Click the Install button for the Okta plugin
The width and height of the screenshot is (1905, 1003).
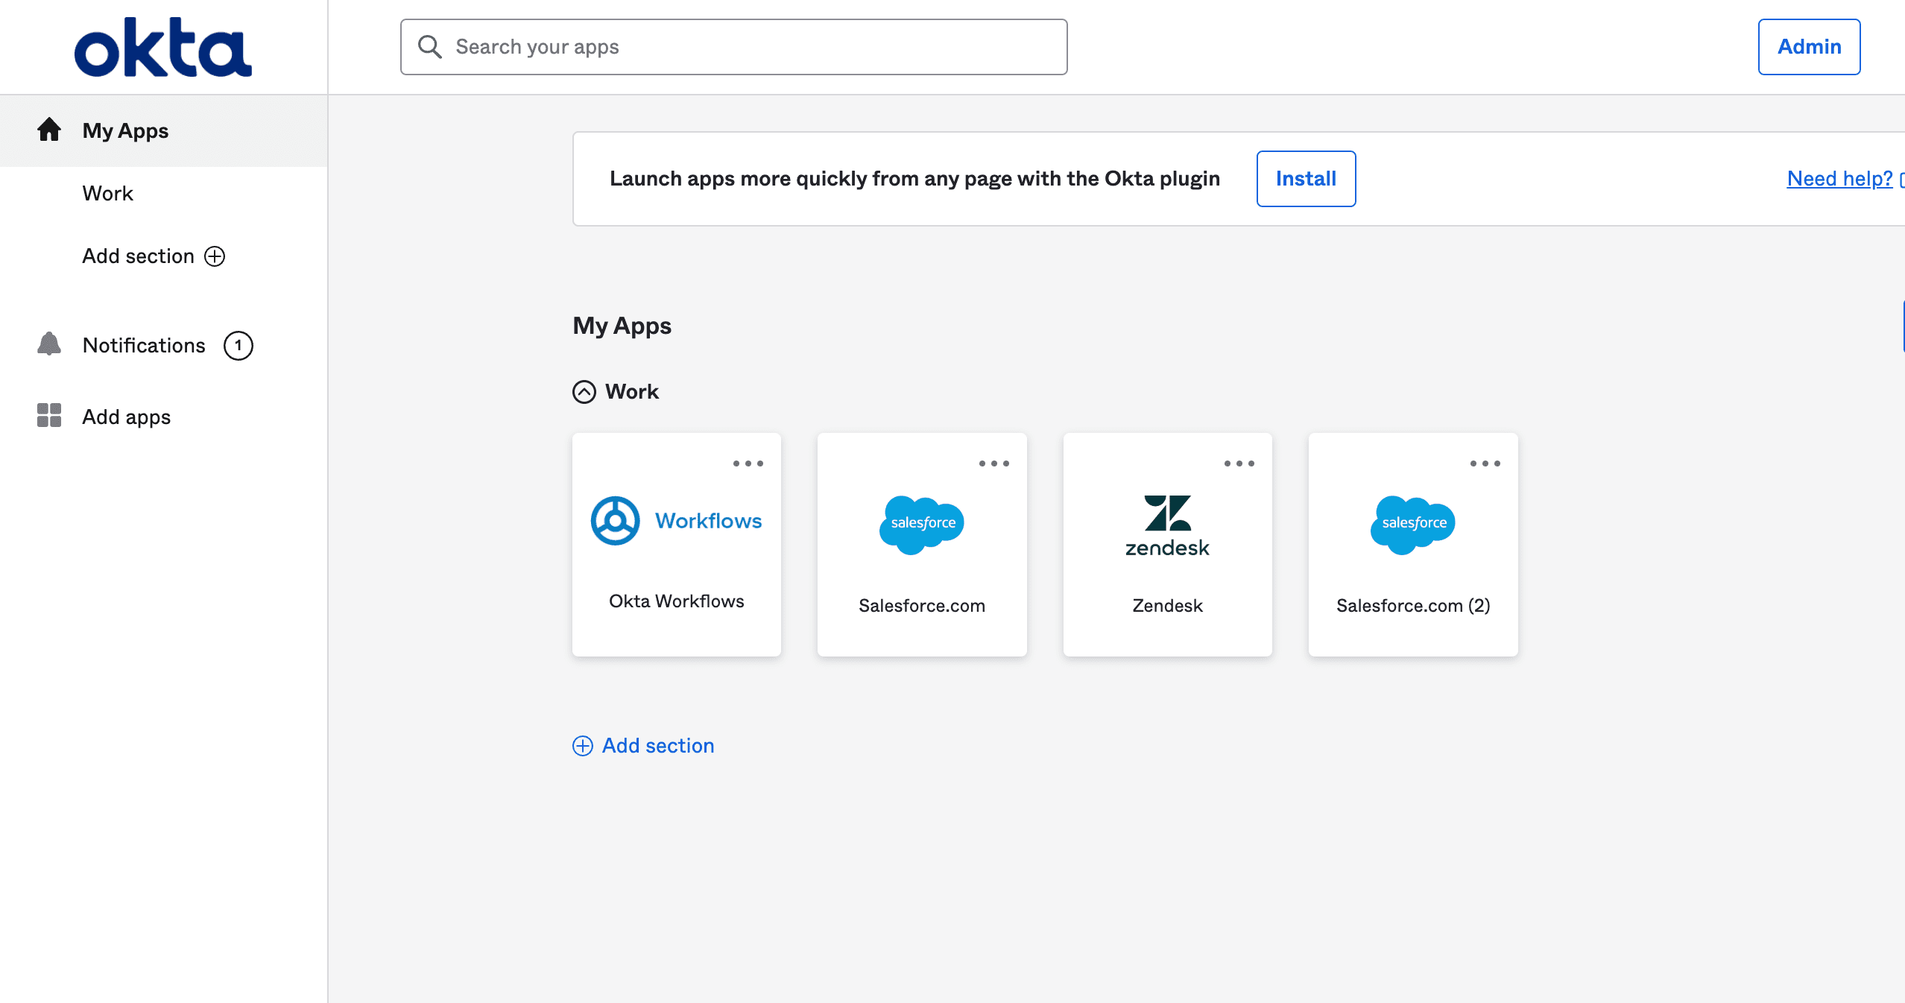click(1305, 178)
